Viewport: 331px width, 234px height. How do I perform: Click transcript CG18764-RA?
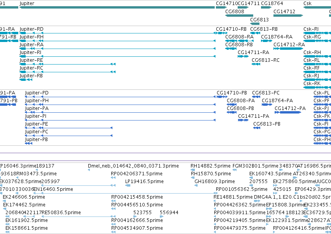(x=266, y=41)
